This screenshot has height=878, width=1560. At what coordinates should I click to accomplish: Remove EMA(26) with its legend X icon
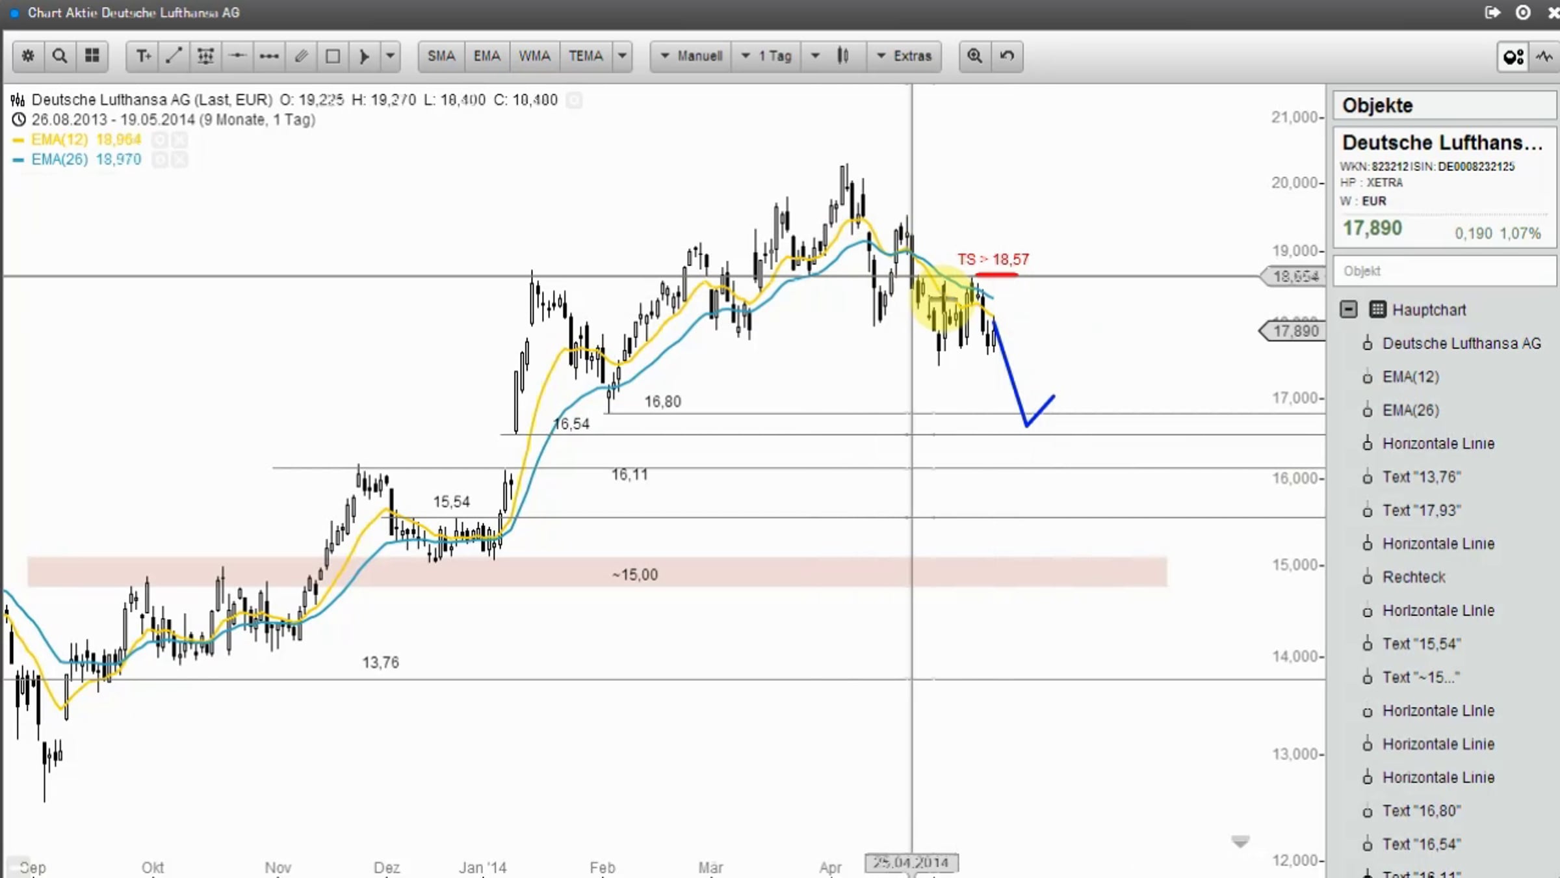click(179, 160)
